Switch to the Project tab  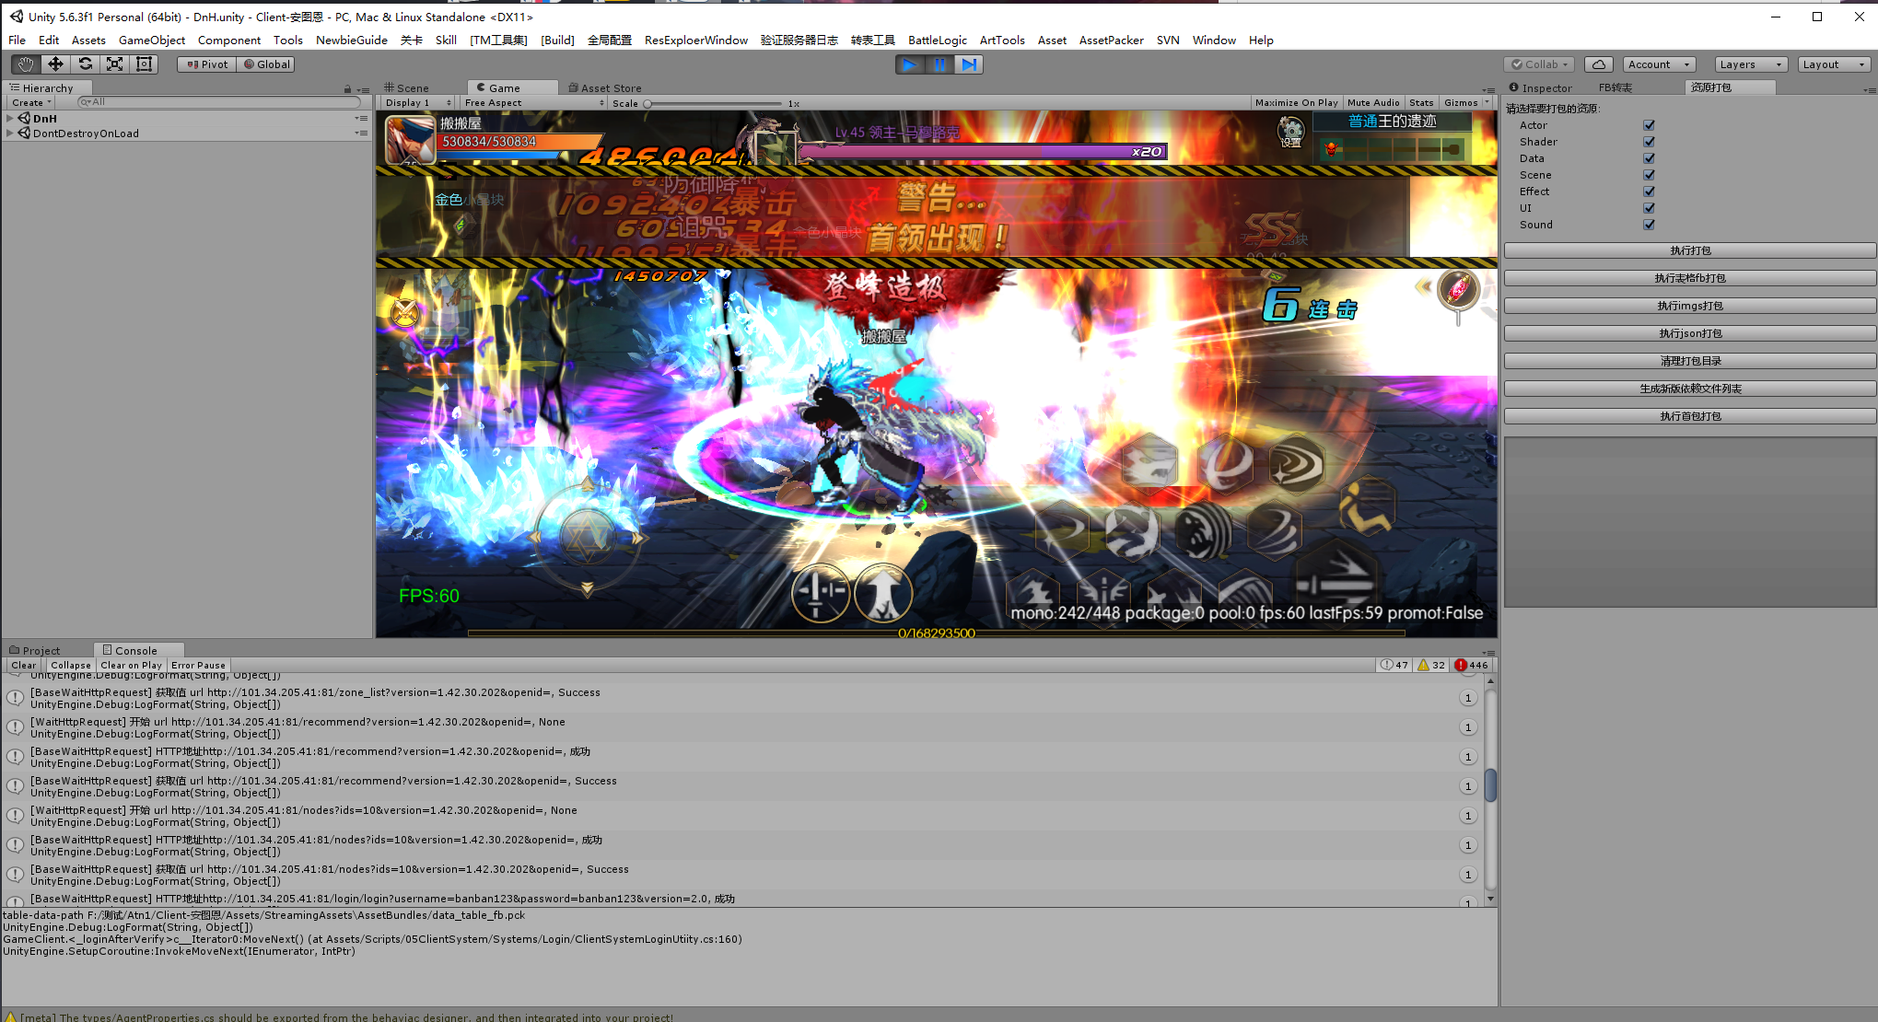(x=35, y=650)
